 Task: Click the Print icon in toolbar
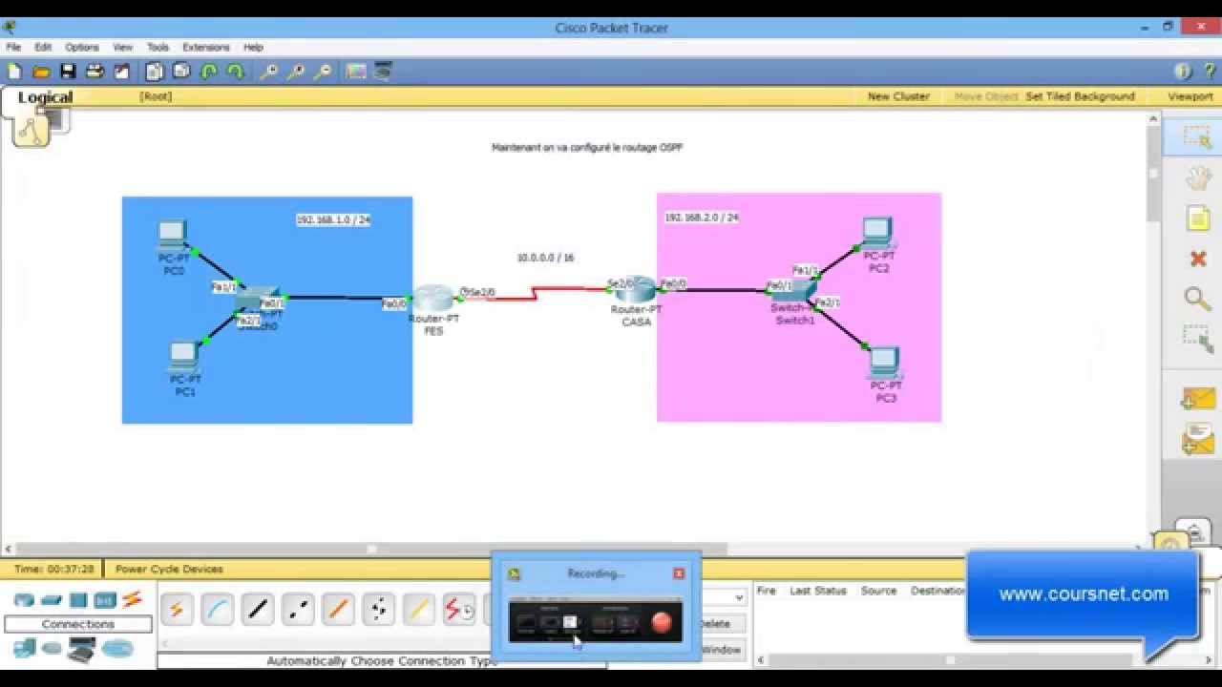[x=95, y=71]
